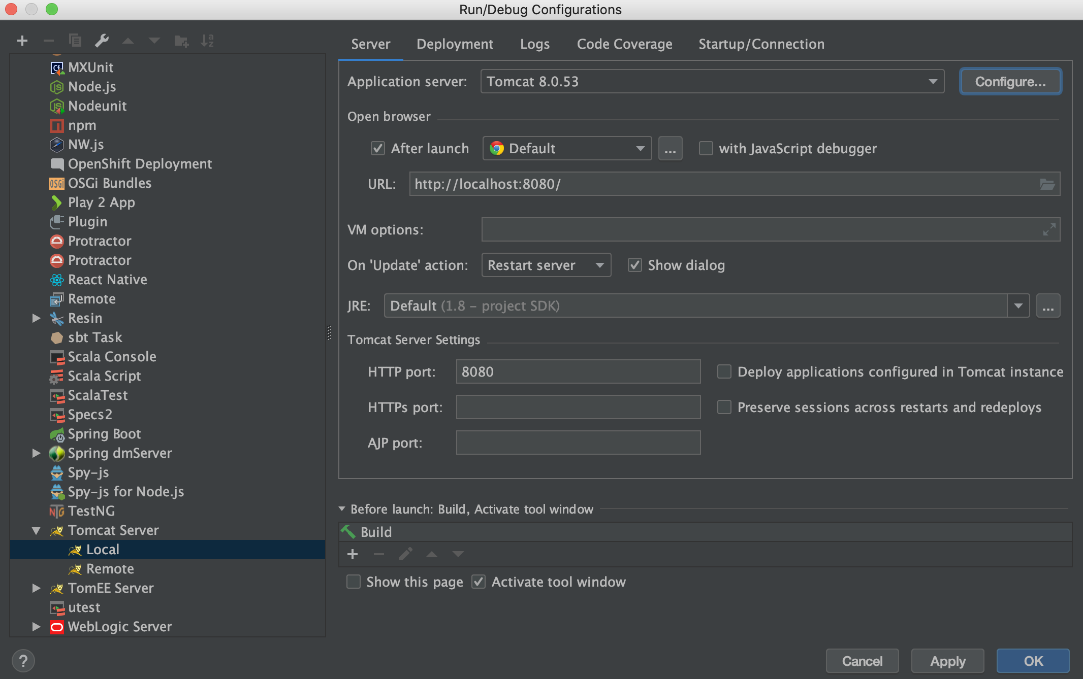
Task: Click the help question mark icon
Action: pos(23,661)
